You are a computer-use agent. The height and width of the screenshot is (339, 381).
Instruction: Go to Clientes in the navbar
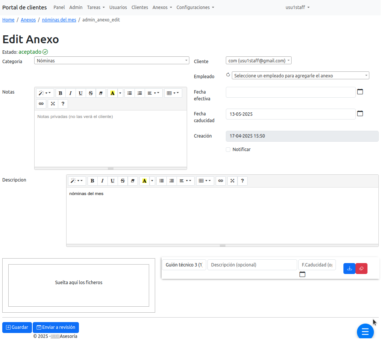[140, 7]
